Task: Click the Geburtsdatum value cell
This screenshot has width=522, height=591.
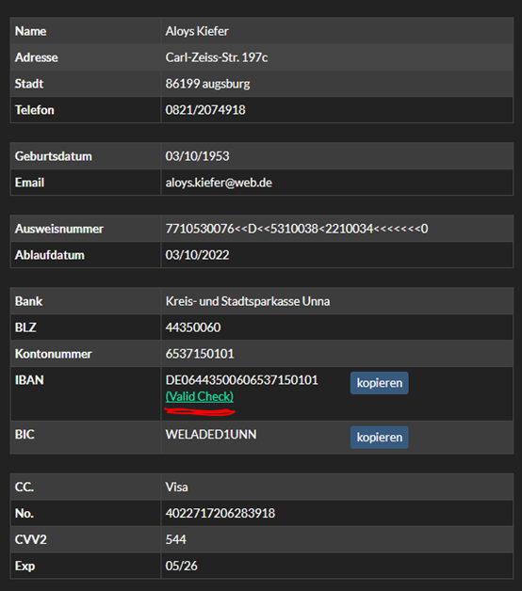Action: click(337, 156)
